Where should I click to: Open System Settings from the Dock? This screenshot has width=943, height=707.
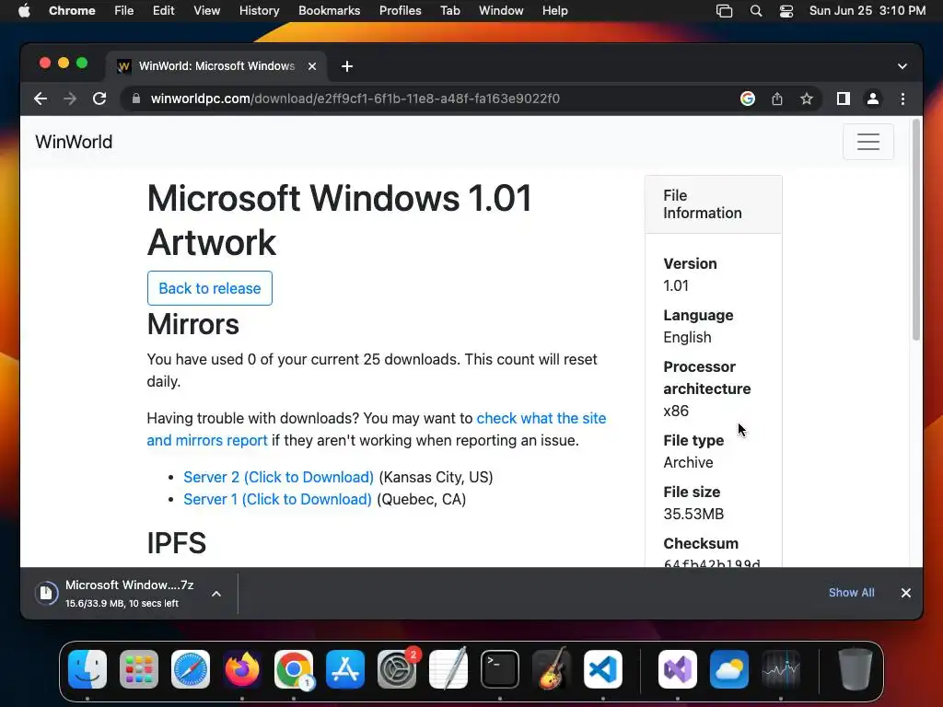pos(397,669)
